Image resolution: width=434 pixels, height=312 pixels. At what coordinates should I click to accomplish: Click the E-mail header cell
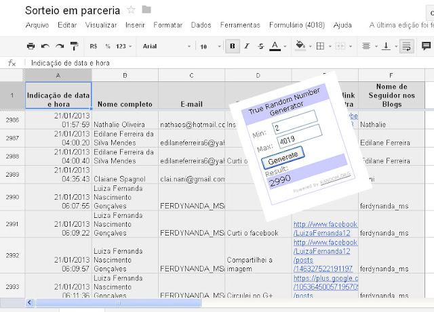tap(191, 95)
